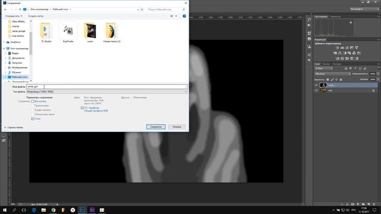Screen dimensions: 381x214
Task: Click histogram cached-data warning triangle
Action: [x=351, y=23]
